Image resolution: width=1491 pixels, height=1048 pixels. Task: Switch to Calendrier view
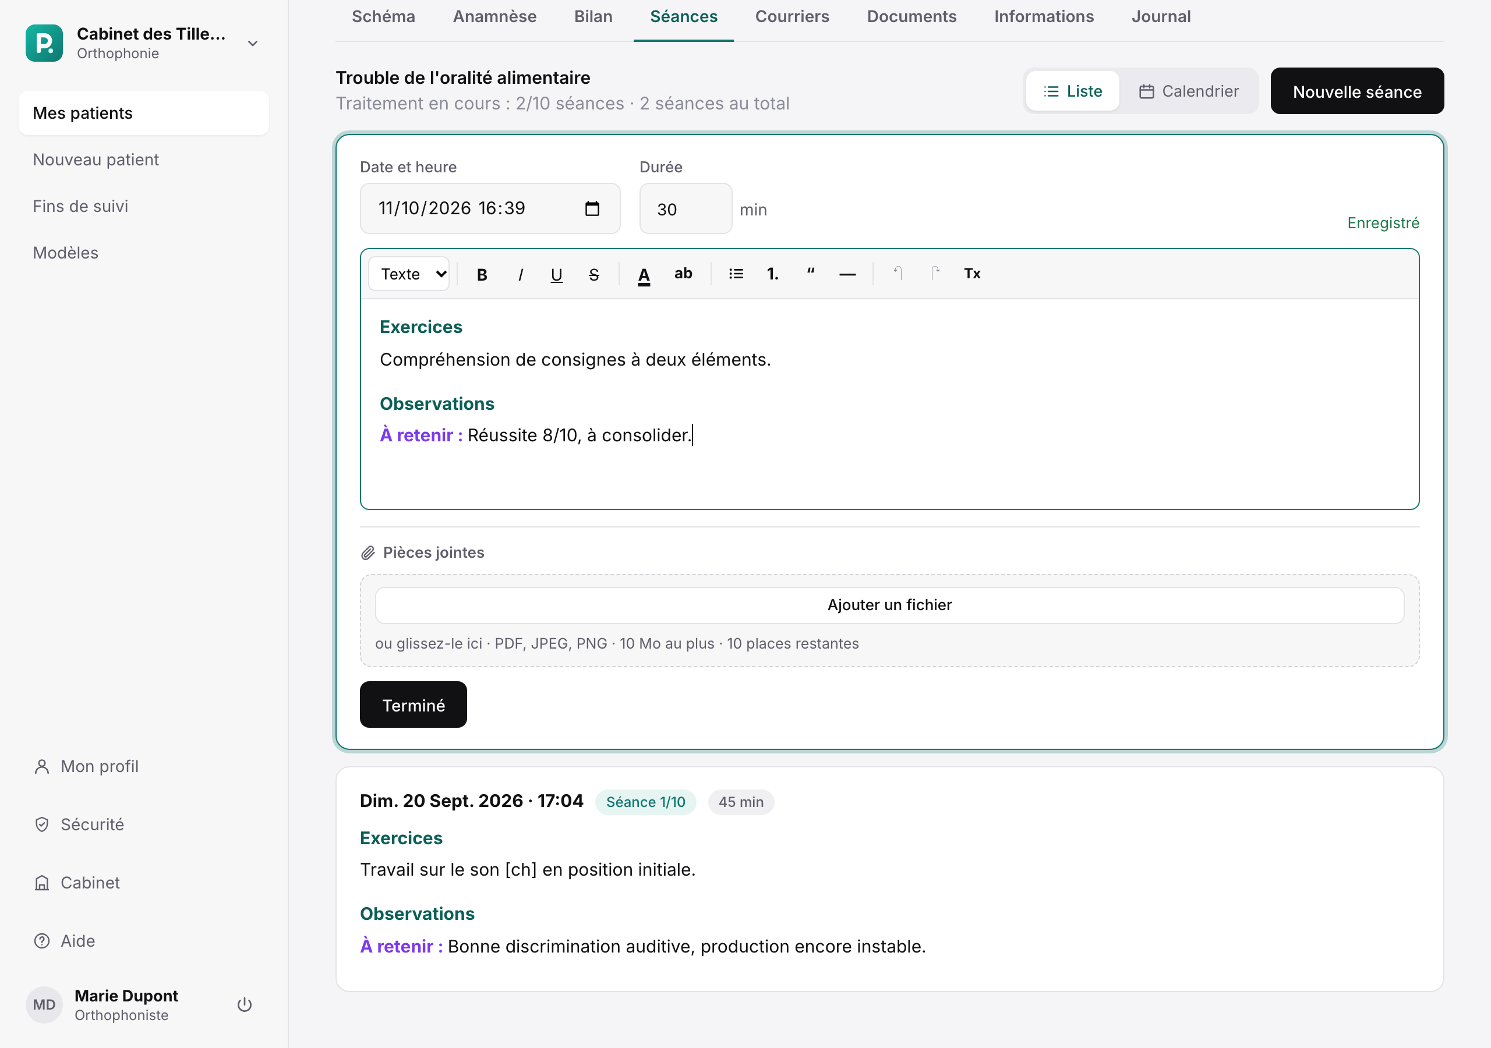point(1189,91)
